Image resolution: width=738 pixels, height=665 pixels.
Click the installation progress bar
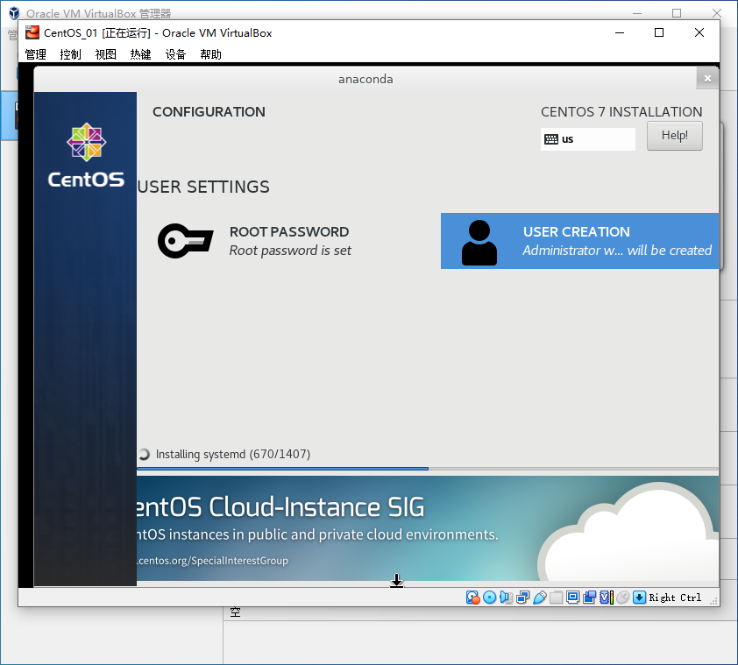(428, 469)
